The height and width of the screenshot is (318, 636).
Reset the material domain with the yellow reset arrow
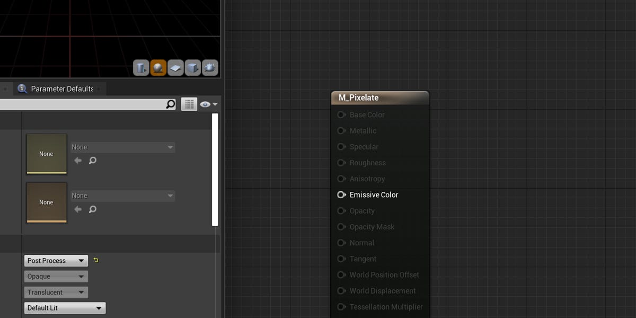[95, 260]
